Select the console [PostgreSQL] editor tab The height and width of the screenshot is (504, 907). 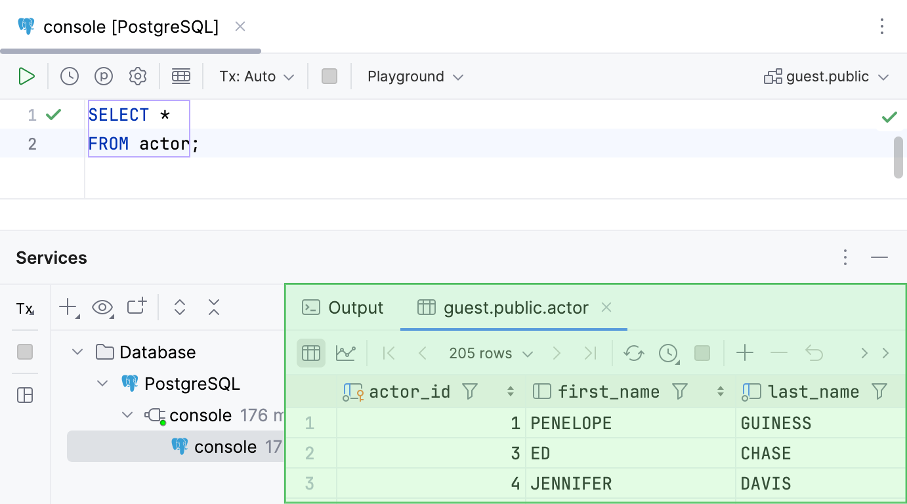tap(131, 27)
